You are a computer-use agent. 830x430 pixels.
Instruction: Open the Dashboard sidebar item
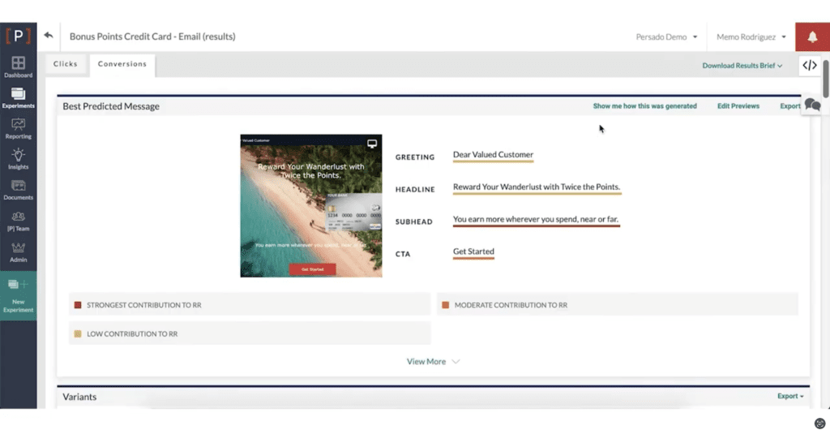coord(18,67)
